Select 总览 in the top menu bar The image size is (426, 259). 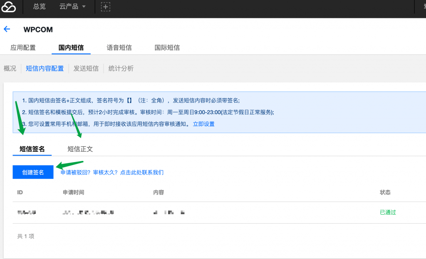(39, 7)
